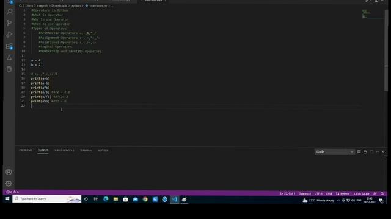The image size is (391, 219).
Task: Click the code minimap overview
Action: 373,14
